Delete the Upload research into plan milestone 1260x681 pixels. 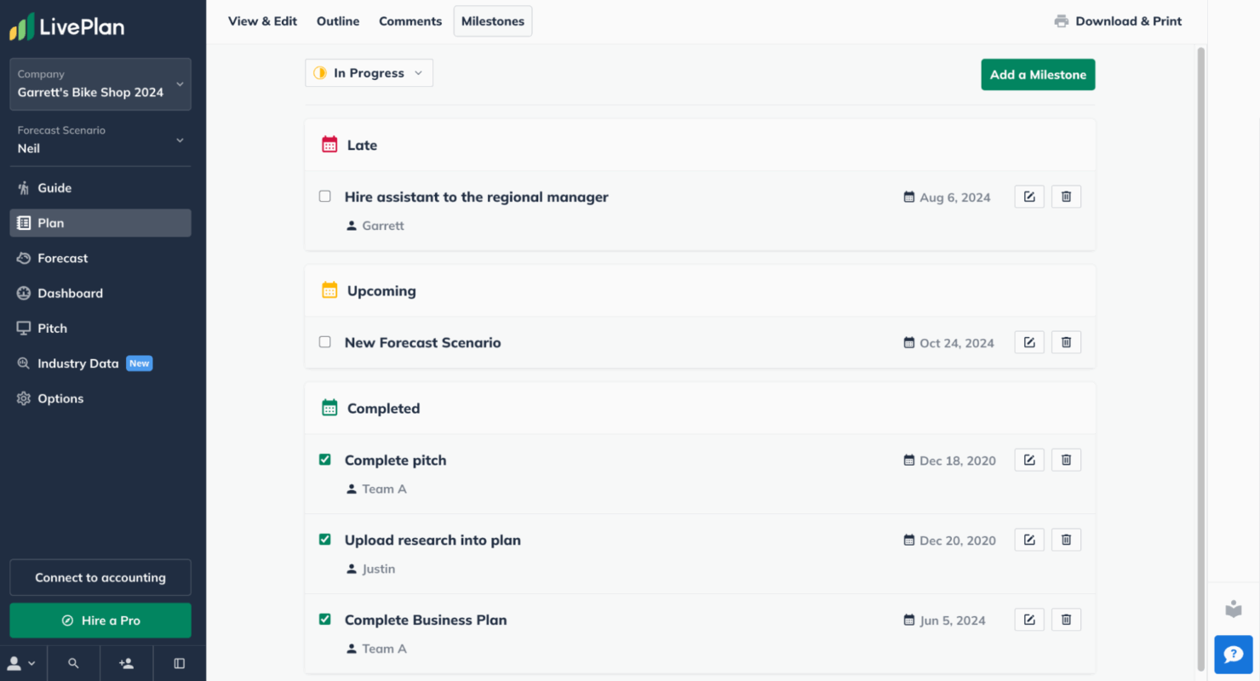point(1066,540)
